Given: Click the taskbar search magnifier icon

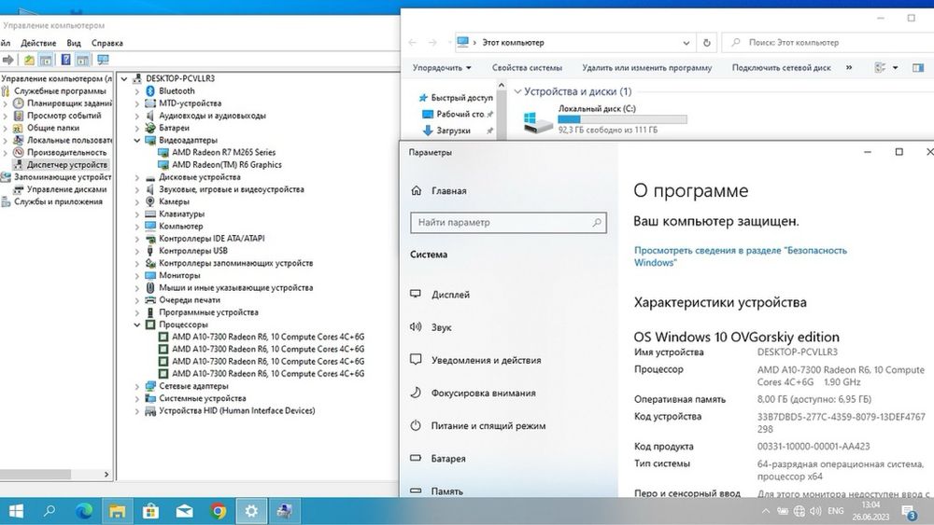Looking at the screenshot, I should coord(50,511).
